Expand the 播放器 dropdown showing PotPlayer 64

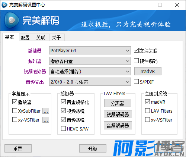pos(90,50)
